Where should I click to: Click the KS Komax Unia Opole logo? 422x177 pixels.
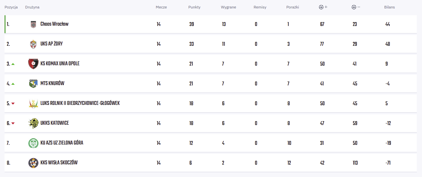point(33,64)
